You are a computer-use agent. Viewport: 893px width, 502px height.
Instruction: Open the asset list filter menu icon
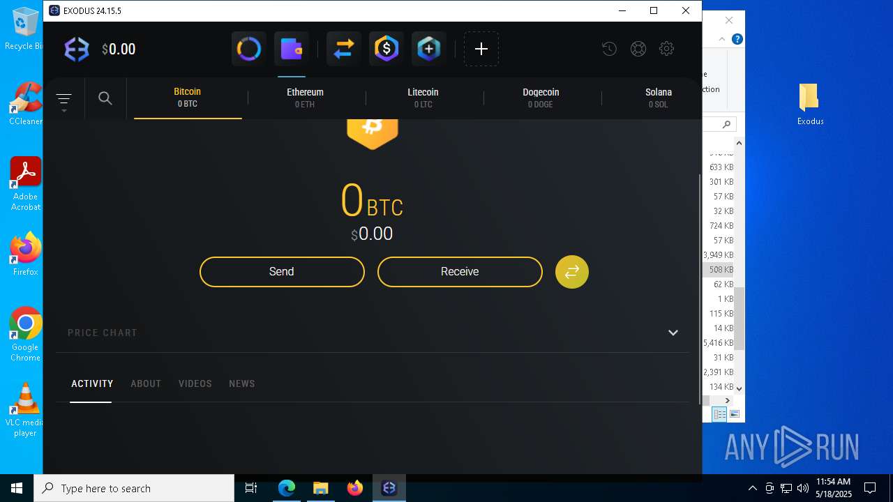[x=63, y=99]
